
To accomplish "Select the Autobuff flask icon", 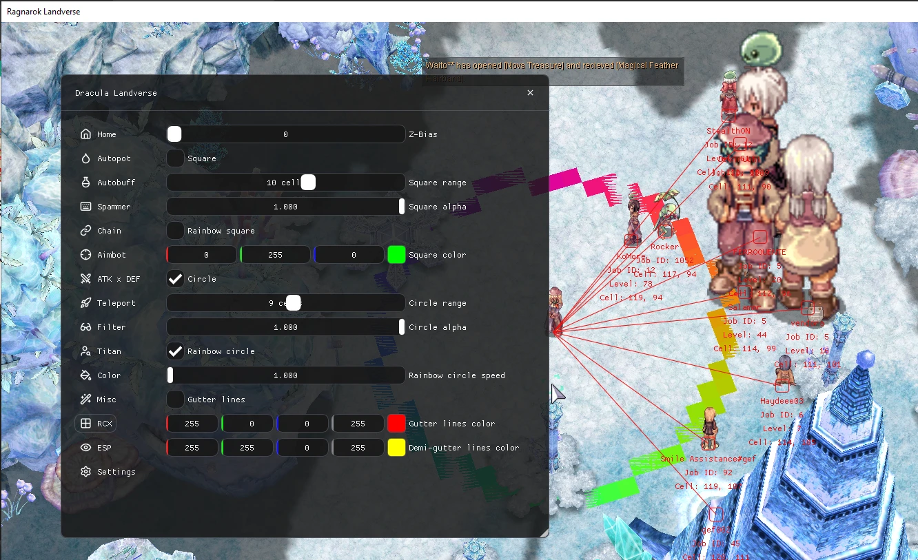I will point(85,183).
